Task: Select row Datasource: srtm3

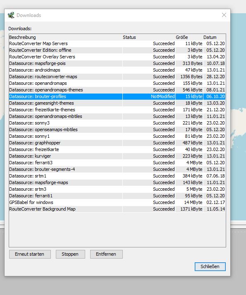Action: click(x=117, y=189)
